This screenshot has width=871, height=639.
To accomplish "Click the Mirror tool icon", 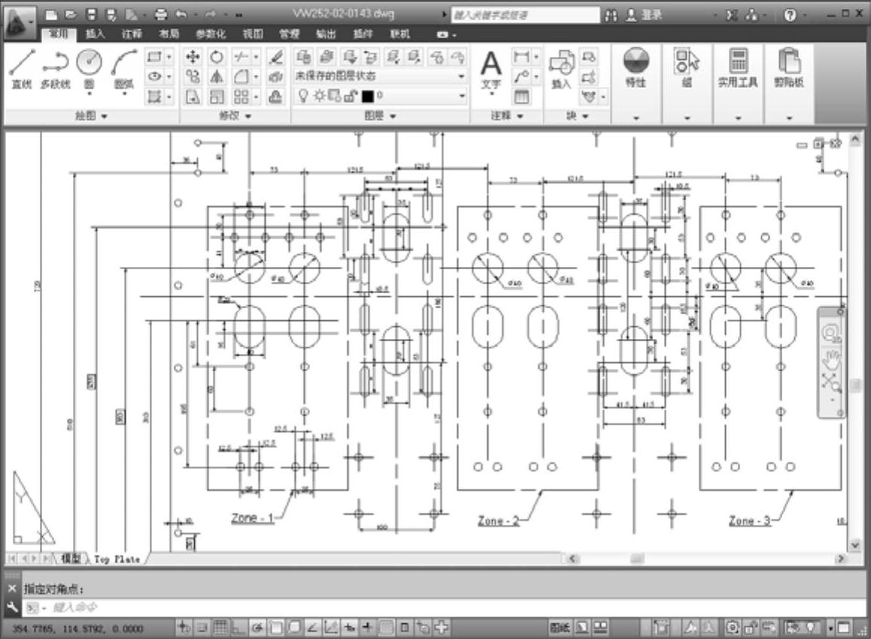I will click(217, 77).
